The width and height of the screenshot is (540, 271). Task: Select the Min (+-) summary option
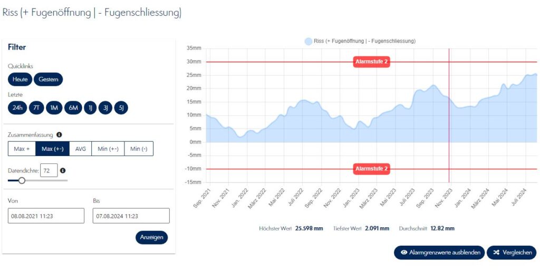click(108, 149)
